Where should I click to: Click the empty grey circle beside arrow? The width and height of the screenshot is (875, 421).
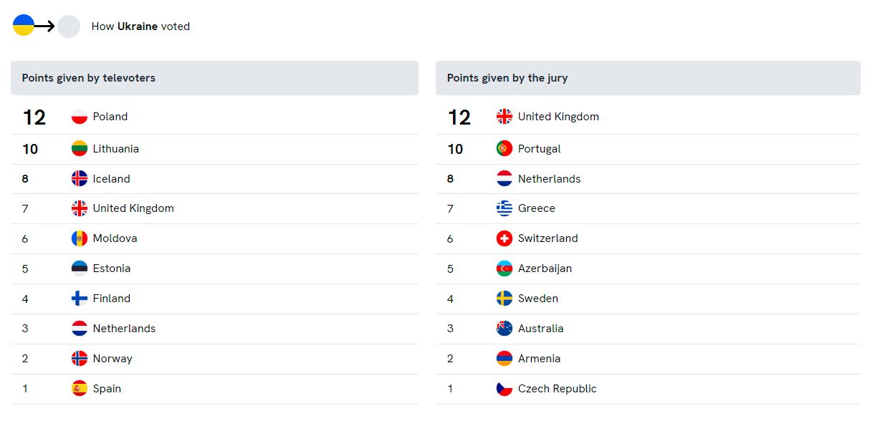(x=69, y=26)
